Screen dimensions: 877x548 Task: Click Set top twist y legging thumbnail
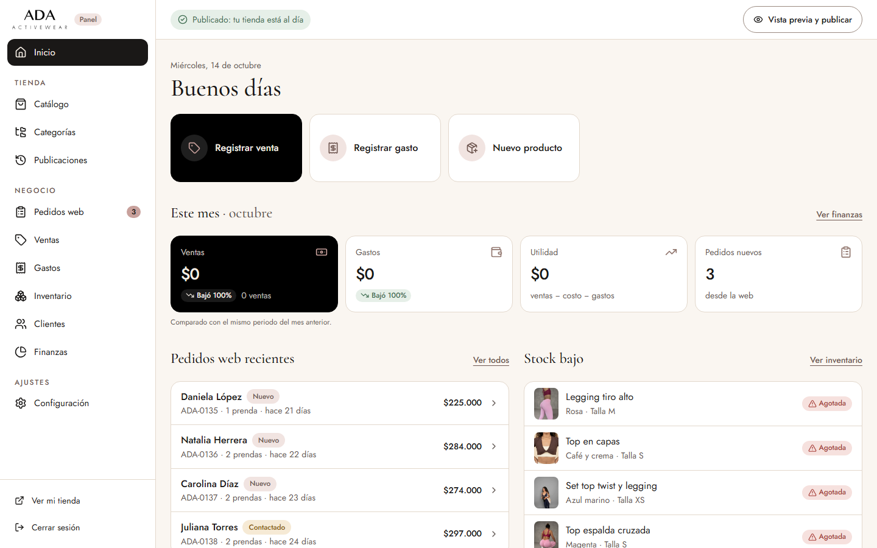click(546, 493)
